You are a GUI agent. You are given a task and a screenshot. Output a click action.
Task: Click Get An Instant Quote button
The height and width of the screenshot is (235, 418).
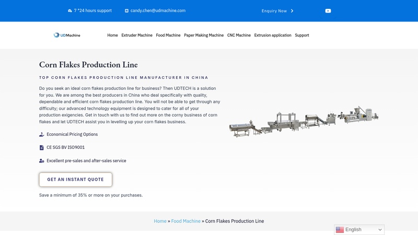[75, 180]
